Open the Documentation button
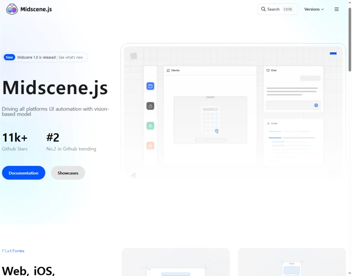This screenshot has height=276, width=352. 24,173
